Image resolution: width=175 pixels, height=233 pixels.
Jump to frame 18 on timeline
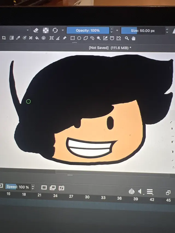pyautogui.click(x=24, y=194)
